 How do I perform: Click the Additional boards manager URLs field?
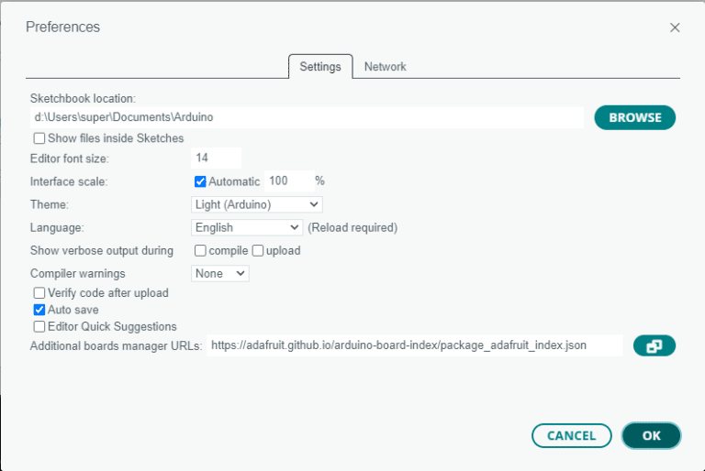coord(415,345)
